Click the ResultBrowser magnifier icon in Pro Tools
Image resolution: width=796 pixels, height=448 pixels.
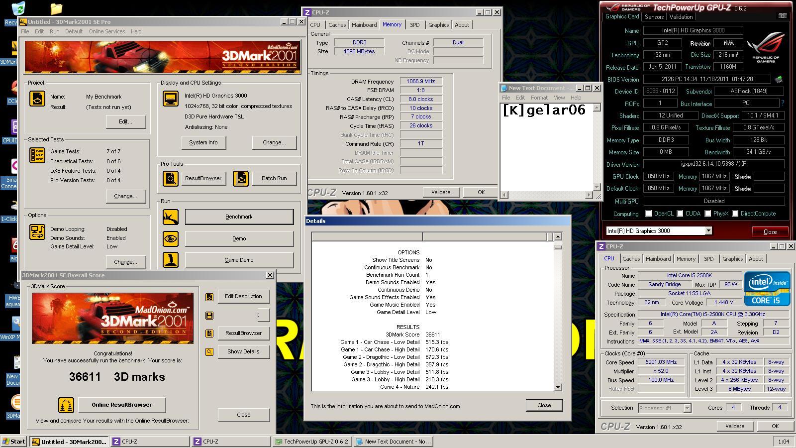171,178
